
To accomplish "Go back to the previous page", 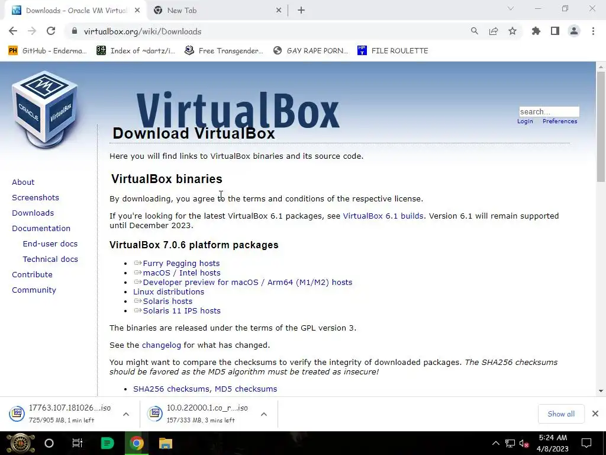I will (x=13, y=31).
